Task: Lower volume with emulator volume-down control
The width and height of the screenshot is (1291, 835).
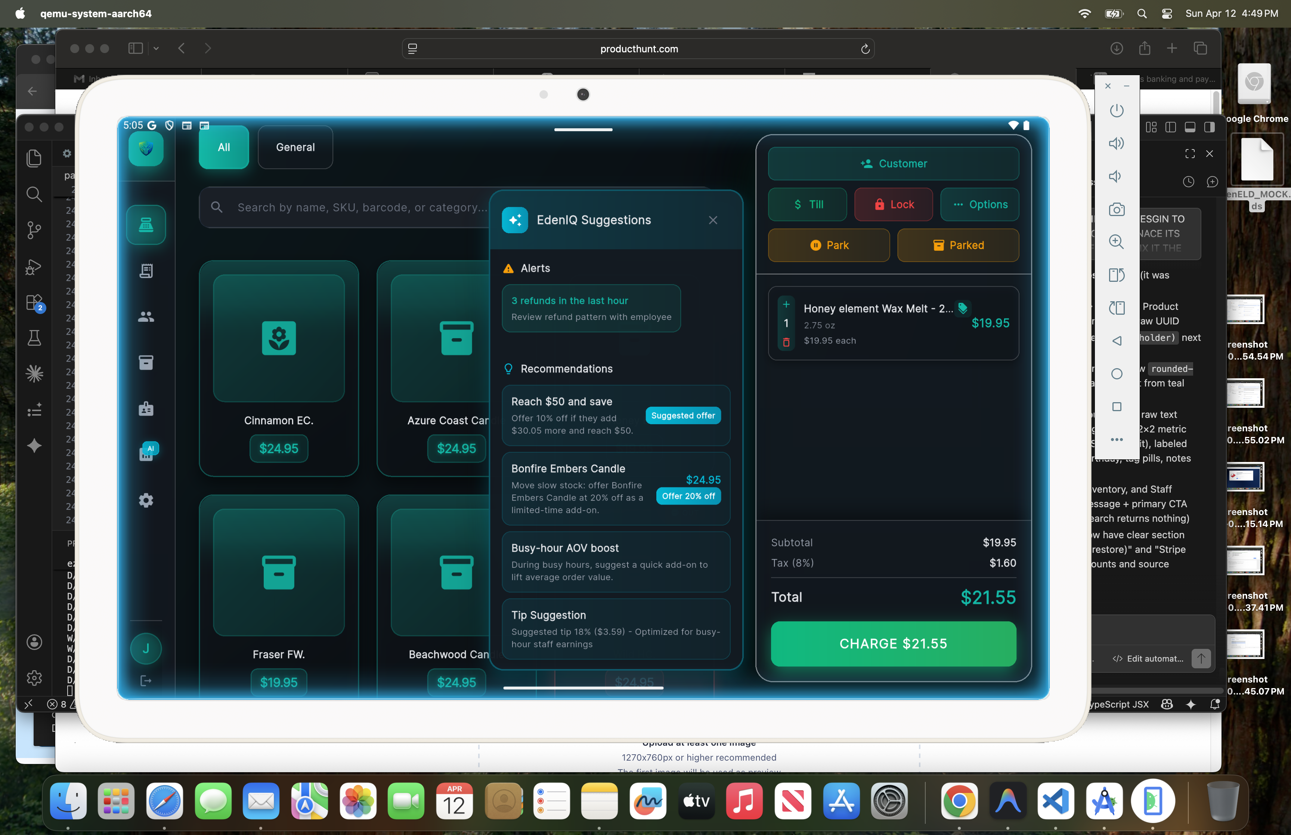Action: [x=1117, y=177]
